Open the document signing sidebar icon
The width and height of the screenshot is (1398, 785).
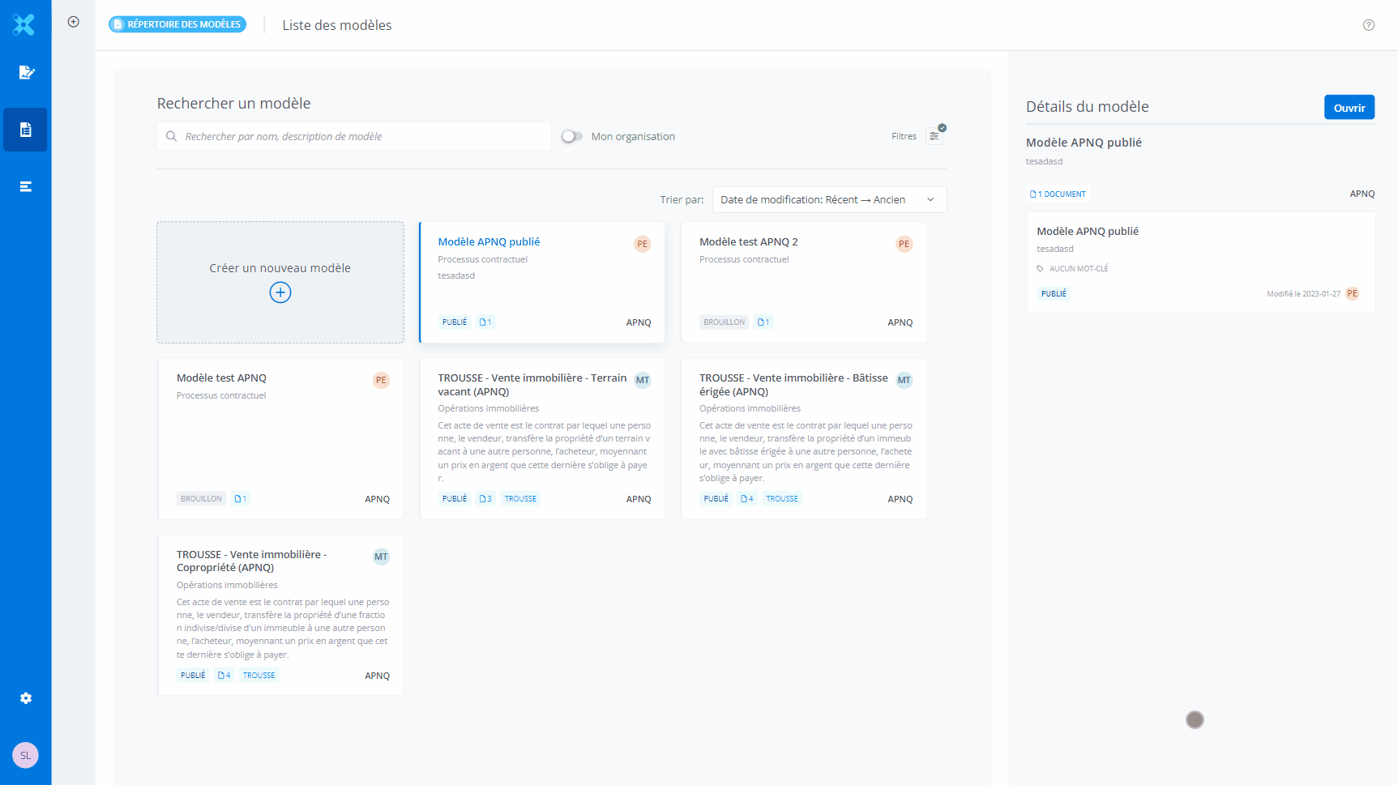pos(26,73)
